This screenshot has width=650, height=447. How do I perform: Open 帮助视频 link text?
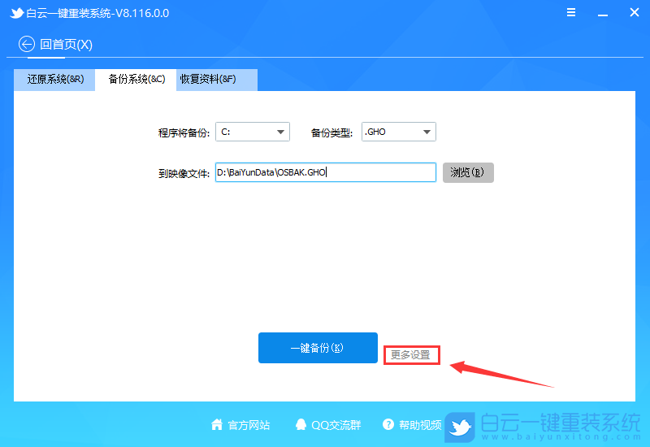pyautogui.click(x=420, y=425)
